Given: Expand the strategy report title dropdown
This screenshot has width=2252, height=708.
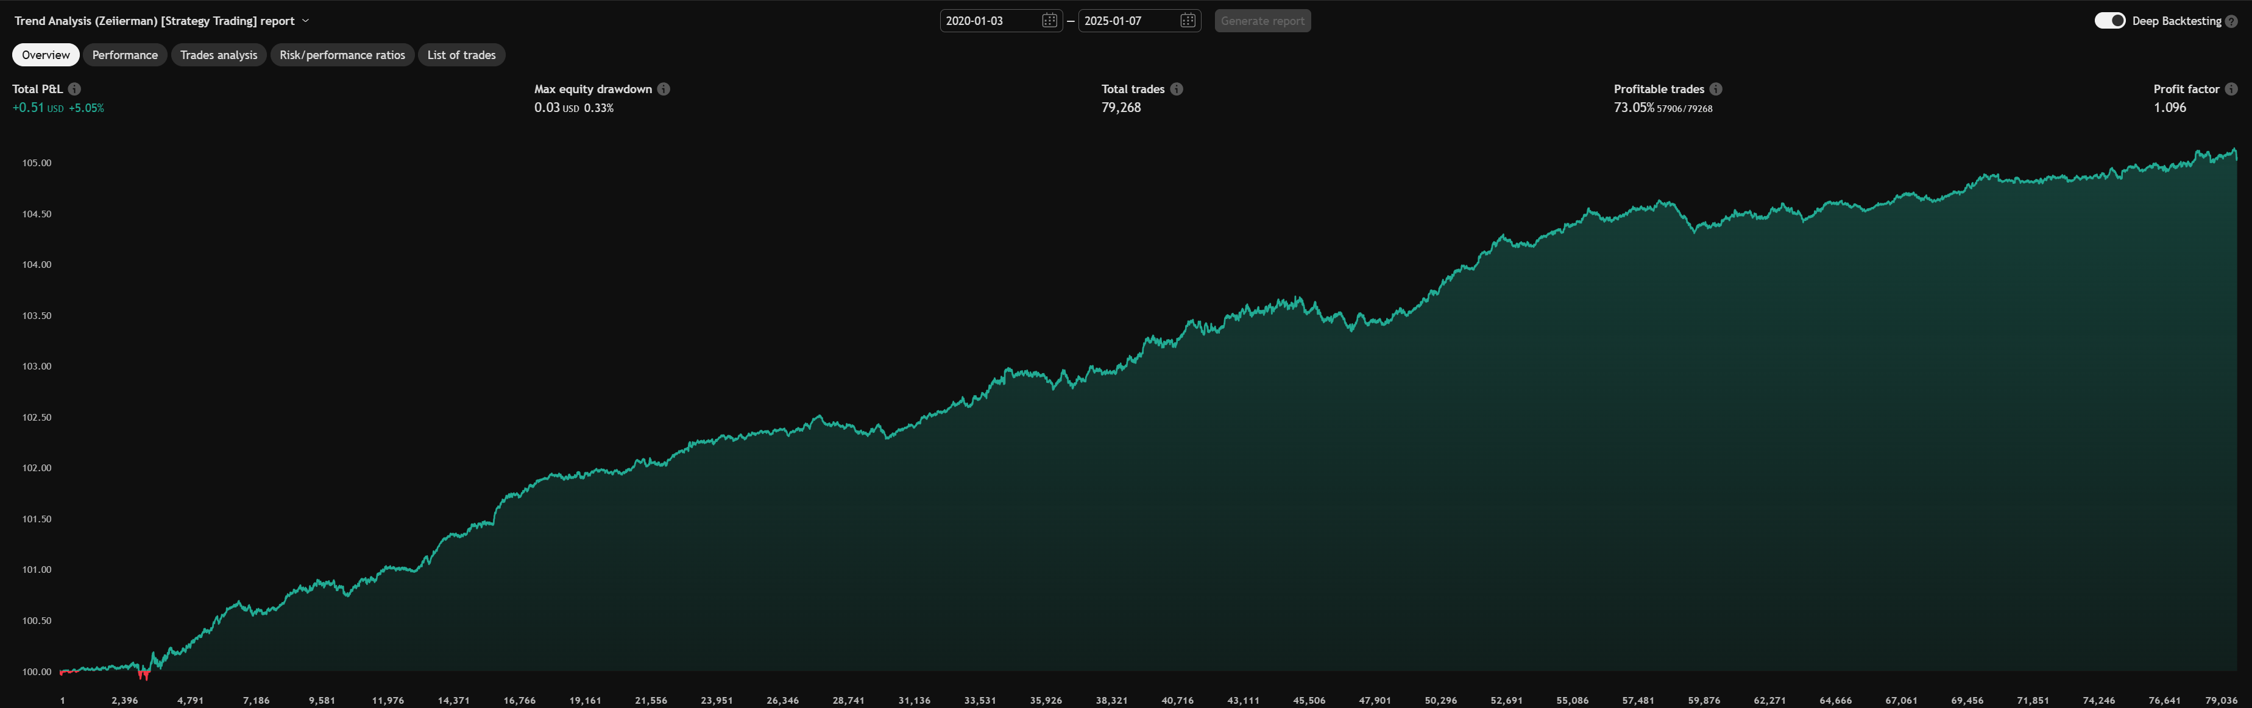Looking at the screenshot, I should click(x=305, y=21).
